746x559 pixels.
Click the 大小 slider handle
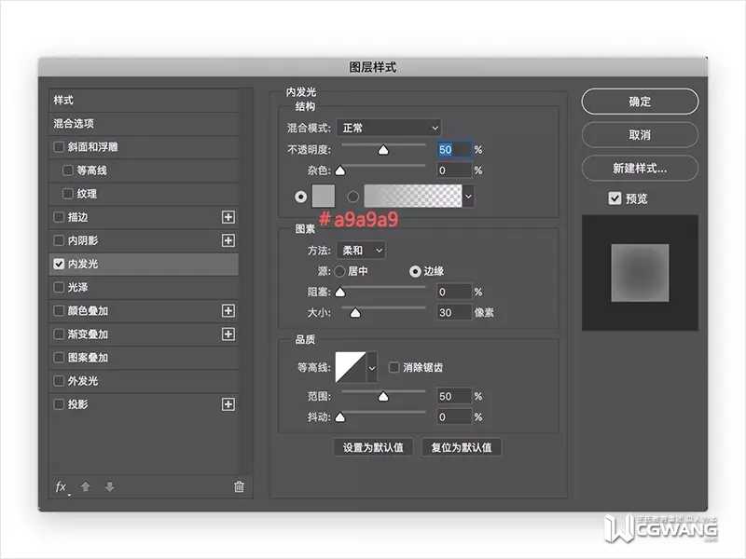point(355,313)
